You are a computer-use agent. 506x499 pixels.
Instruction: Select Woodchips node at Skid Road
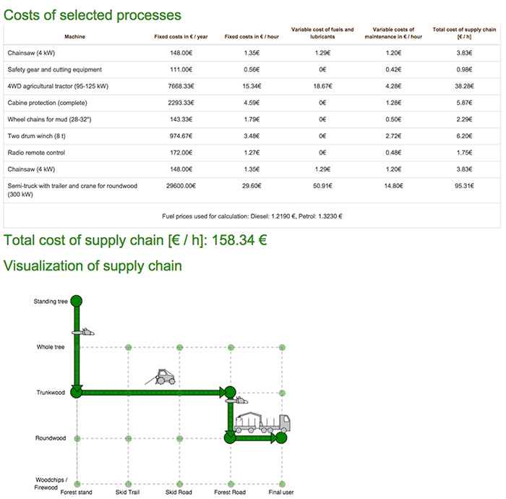pyautogui.click(x=179, y=484)
